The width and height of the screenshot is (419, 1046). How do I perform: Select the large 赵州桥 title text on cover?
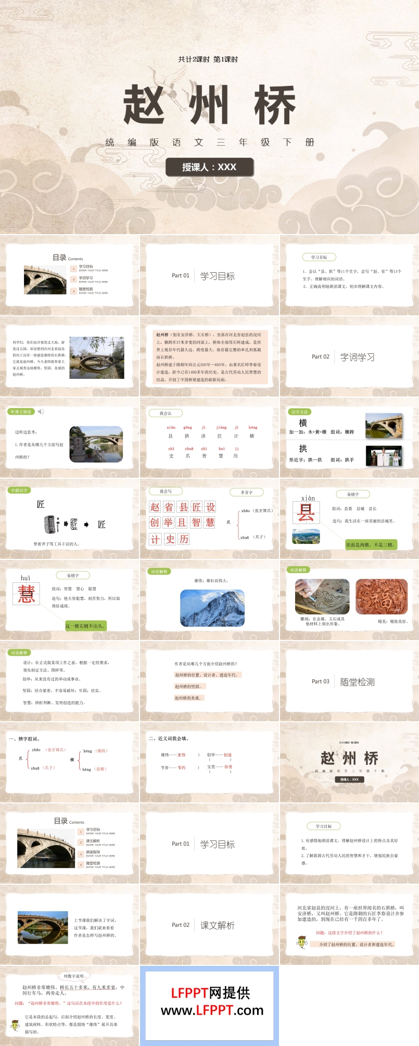(209, 106)
